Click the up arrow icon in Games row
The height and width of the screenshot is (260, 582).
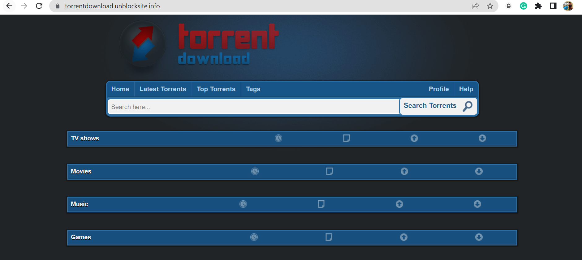pyautogui.click(x=404, y=237)
